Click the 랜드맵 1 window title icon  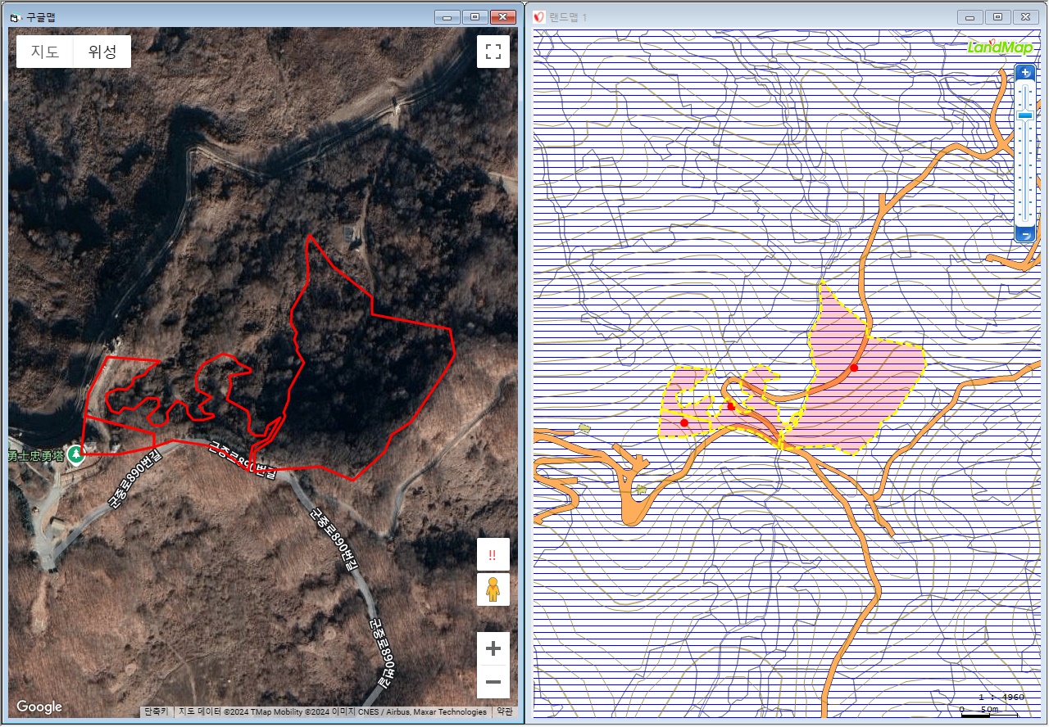point(538,17)
